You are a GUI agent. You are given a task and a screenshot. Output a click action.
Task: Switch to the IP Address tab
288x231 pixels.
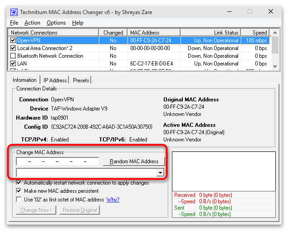coord(55,80)
